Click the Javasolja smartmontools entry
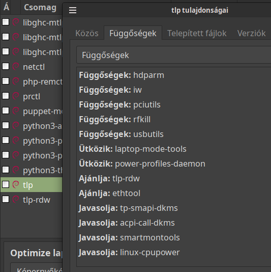This screenshot has width=271, height=272. tap(129, 237)
